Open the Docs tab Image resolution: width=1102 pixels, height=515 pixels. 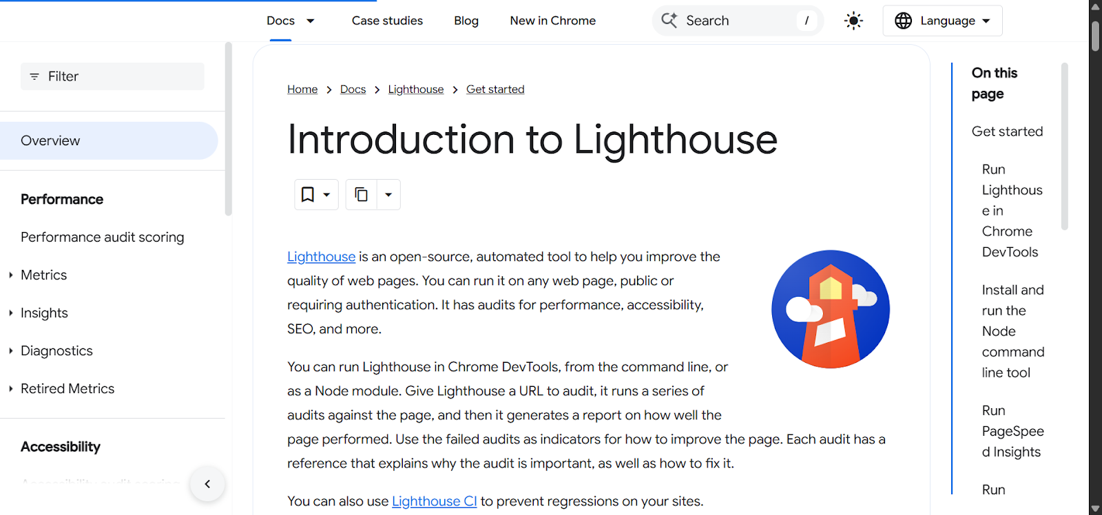(280, 21)
